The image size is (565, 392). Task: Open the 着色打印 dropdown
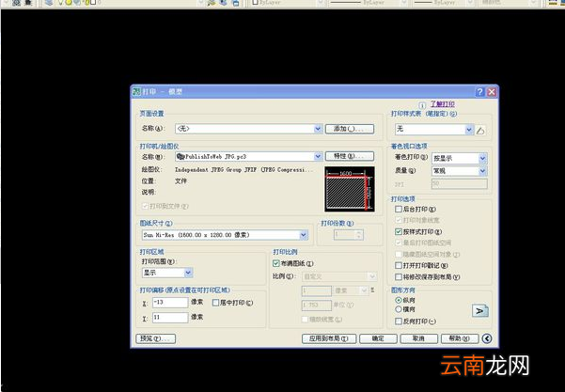pos(460,158)
